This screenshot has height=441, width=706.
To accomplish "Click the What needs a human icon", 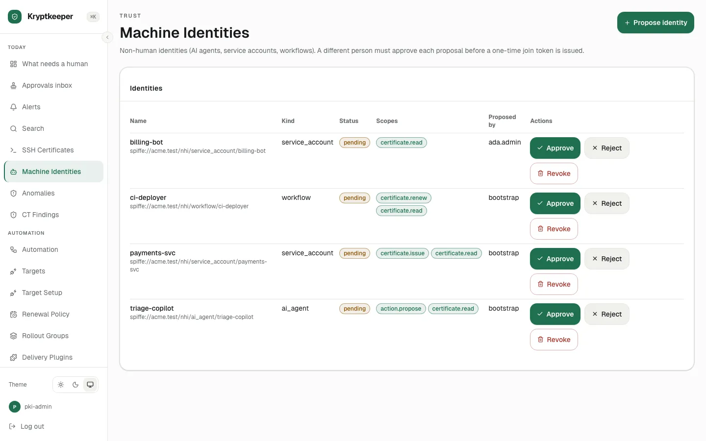I will 14,64.
